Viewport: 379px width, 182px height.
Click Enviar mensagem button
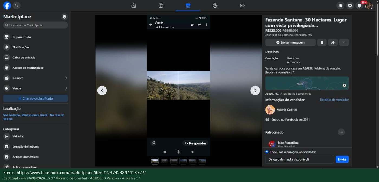tap(290, 42)
